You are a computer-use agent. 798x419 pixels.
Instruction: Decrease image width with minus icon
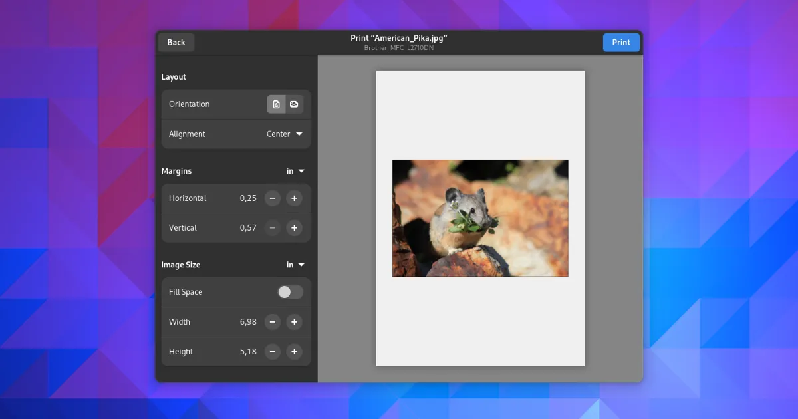pyautogui.click(x=272, y=322)
